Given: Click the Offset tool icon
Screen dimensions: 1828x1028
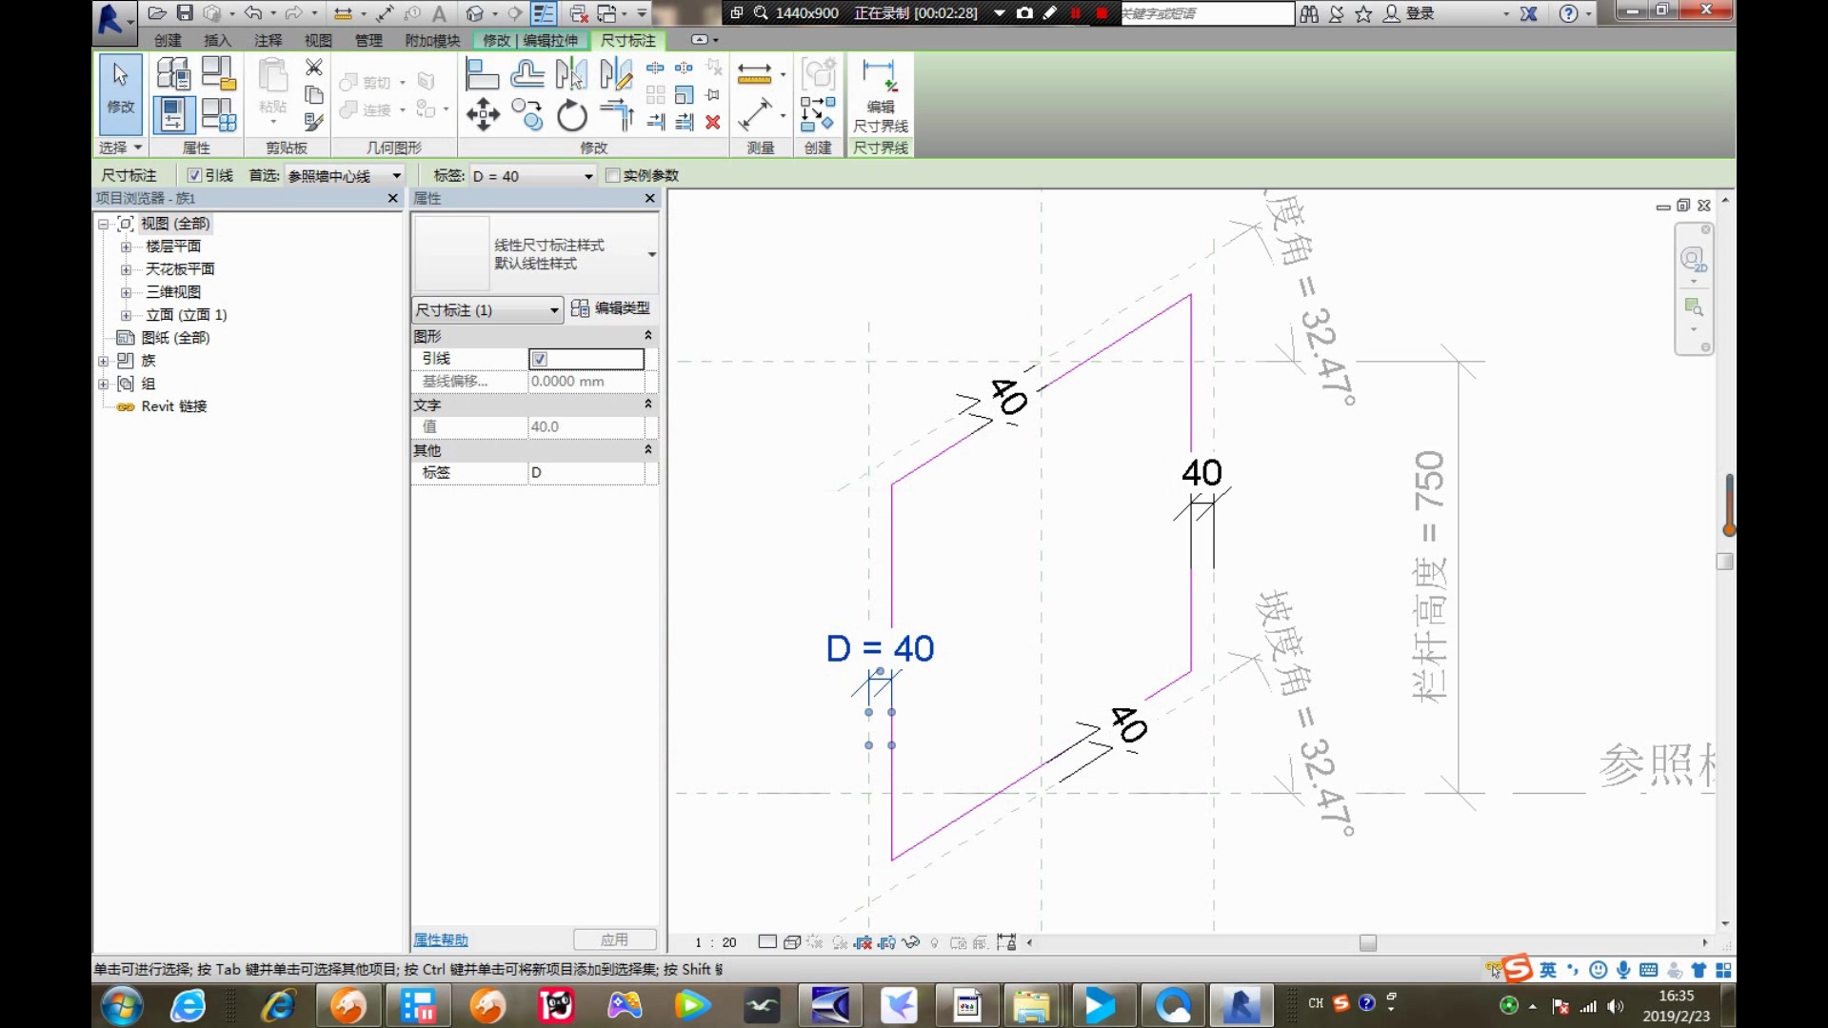Looking at the screenshot, I should (x=527, y=74).
